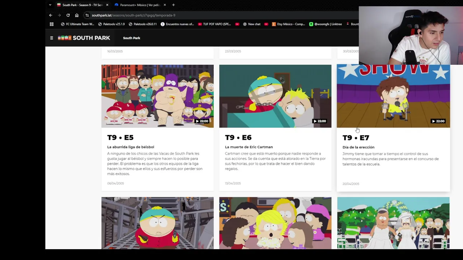Click the T9 • E5 heading
463x260 pixels.
pyautogui.click(x=120, y=137)
